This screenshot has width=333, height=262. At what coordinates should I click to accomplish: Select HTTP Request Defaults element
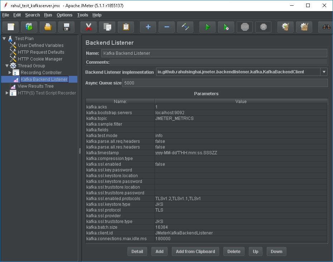[x=41, y=52]
